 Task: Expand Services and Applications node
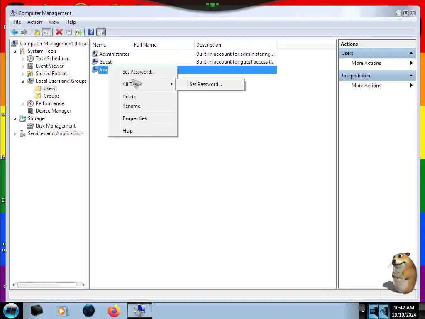click(x=15, y=134)
